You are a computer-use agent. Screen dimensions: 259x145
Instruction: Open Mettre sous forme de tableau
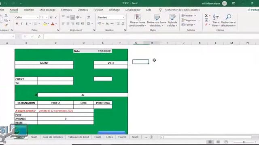(x=157, y=21)
